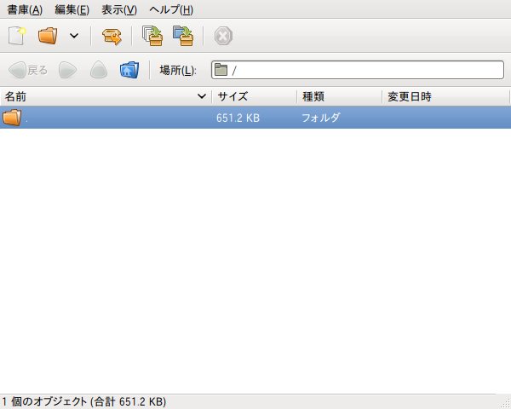This screenshot has height=409, width=511.
Task: Create a new archive with the blank page icon
Action: tap(17, 36)
